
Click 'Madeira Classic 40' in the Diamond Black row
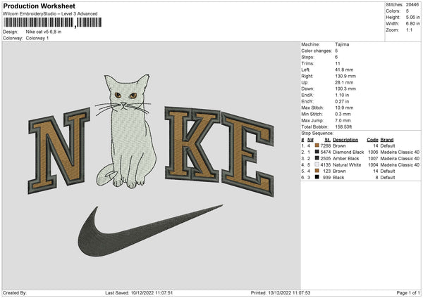(x=400, y=153)
